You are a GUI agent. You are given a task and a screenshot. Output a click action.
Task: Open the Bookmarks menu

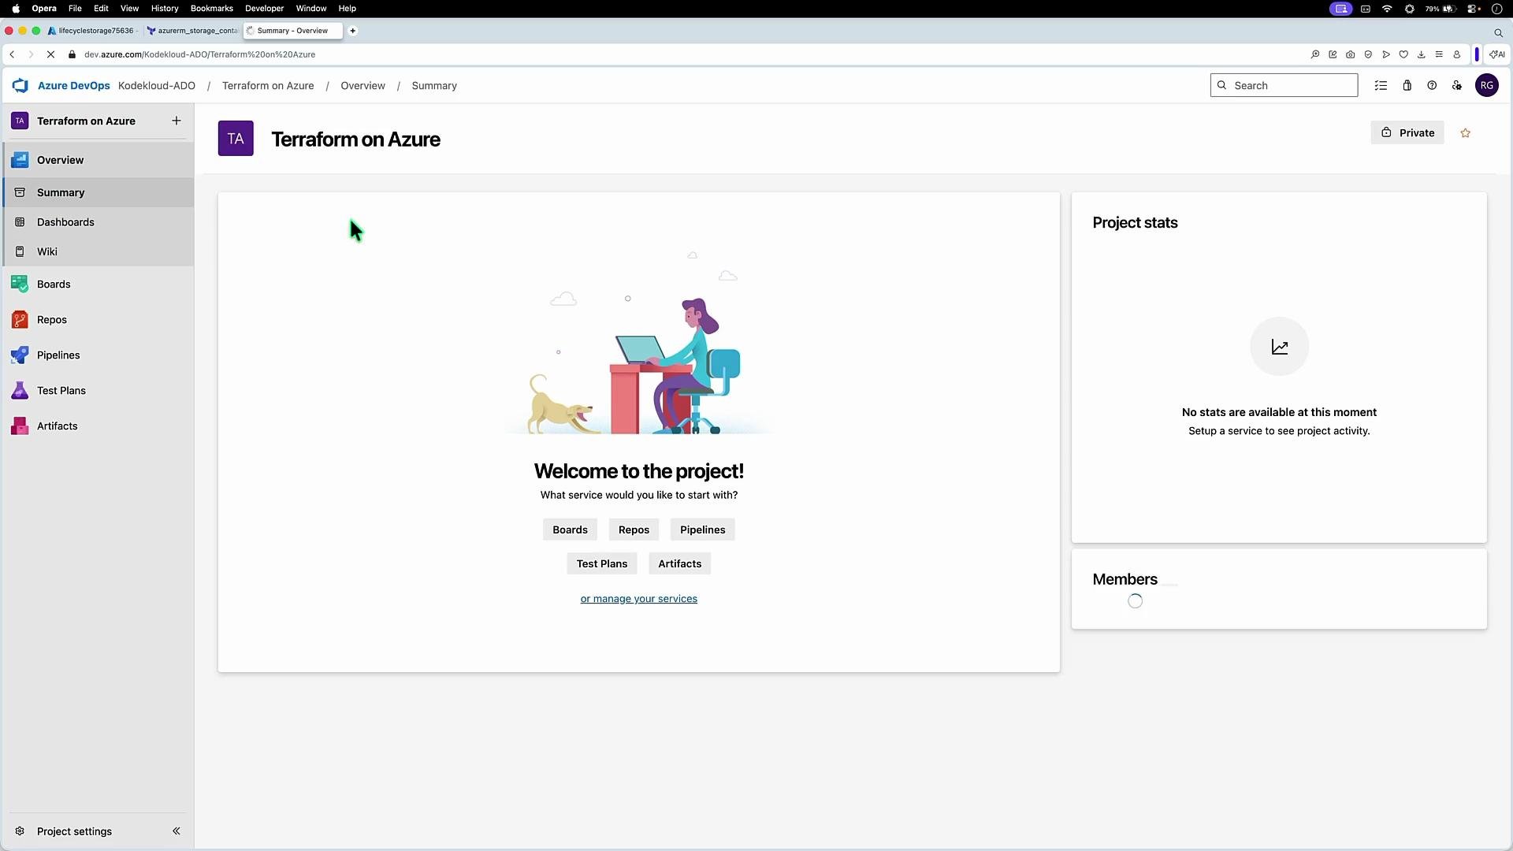(x=212, y=9)
